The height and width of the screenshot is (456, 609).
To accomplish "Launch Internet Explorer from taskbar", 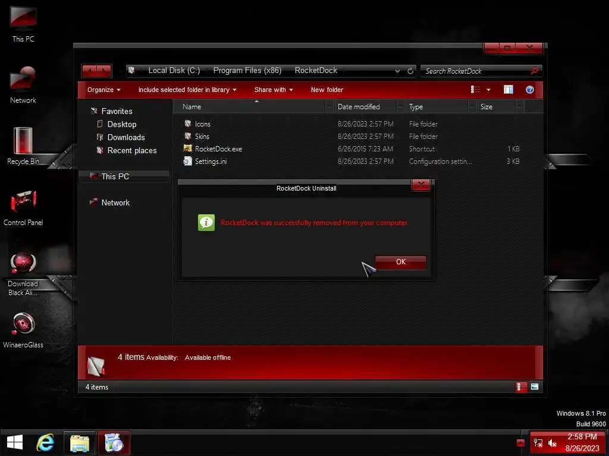I will pyautogui.click(x=45, y=442).
